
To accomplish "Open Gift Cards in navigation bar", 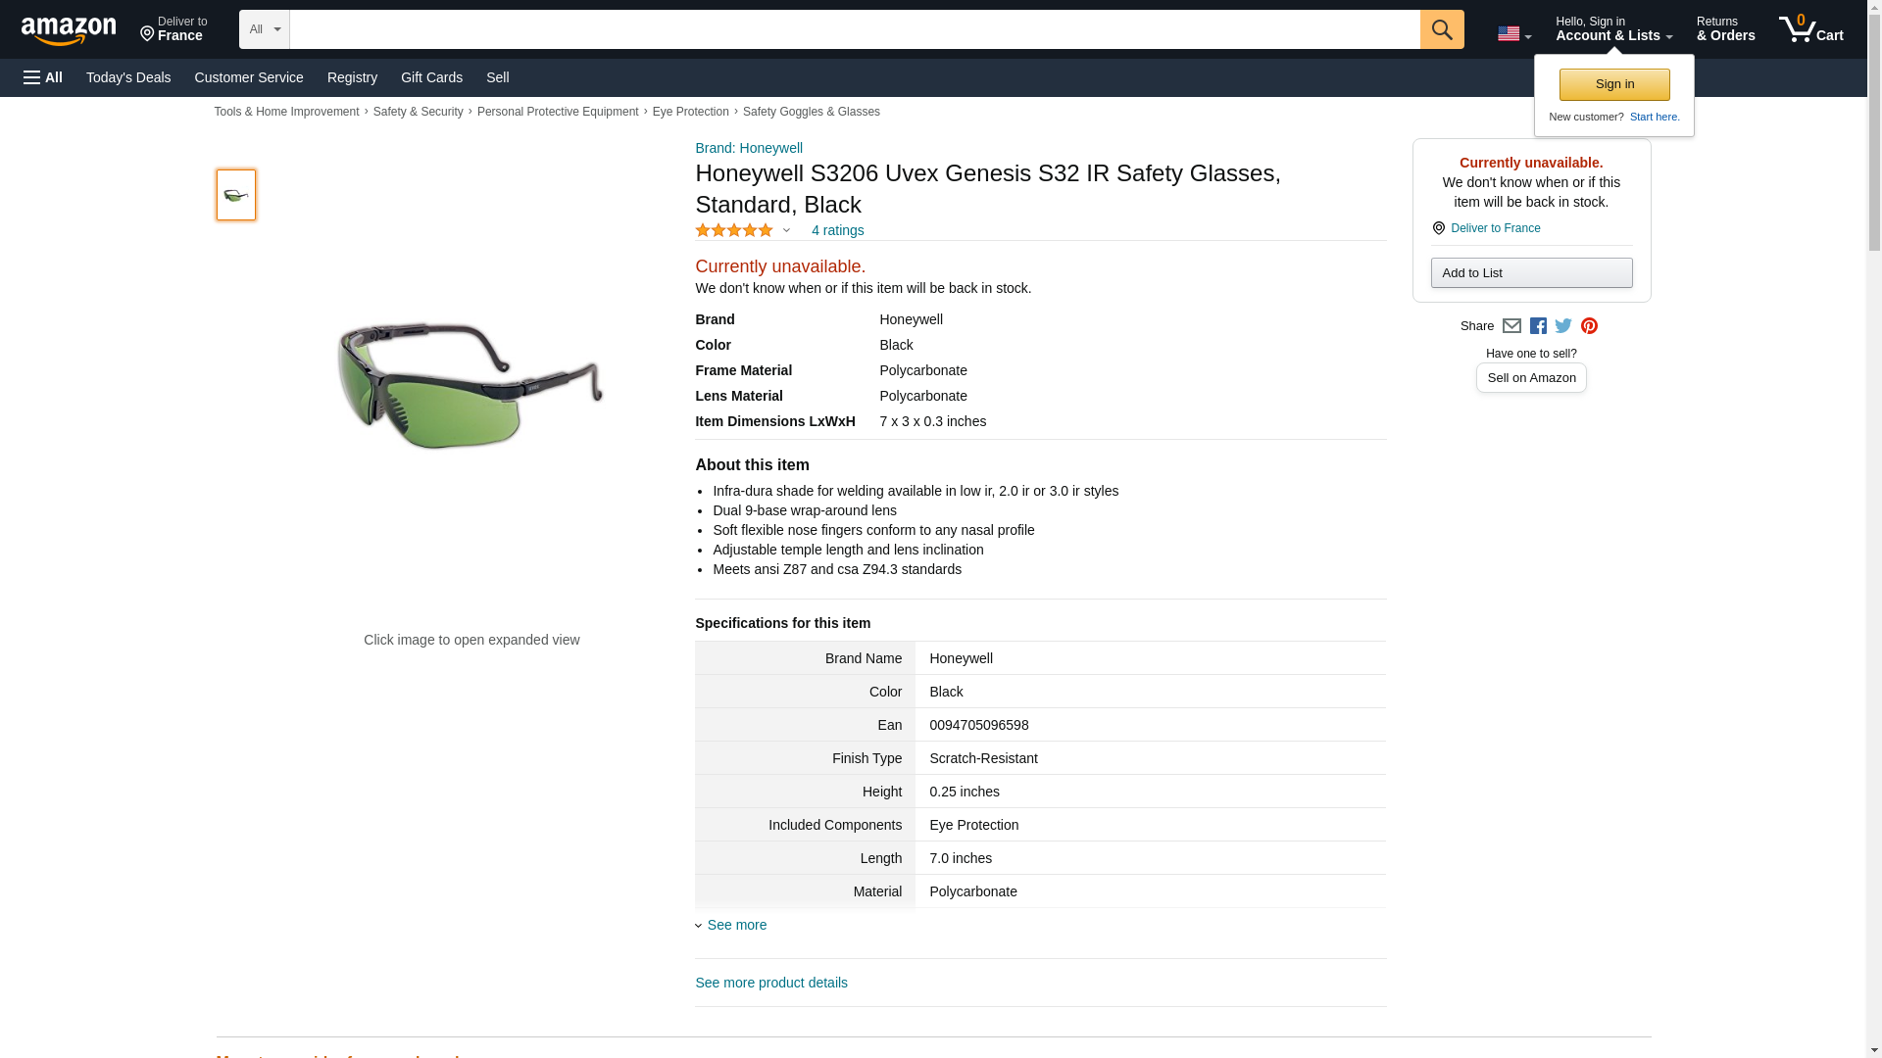I will (x=431, y=77).
